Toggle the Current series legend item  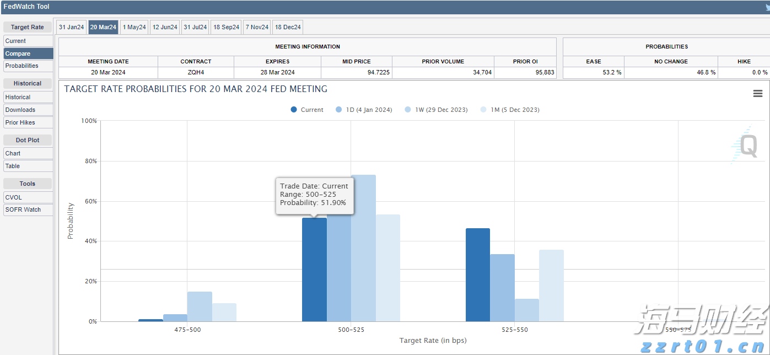coord(307,110)
